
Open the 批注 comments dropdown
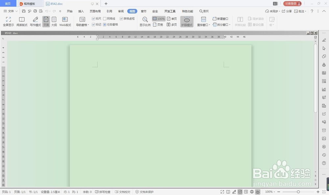pos(300,11)
